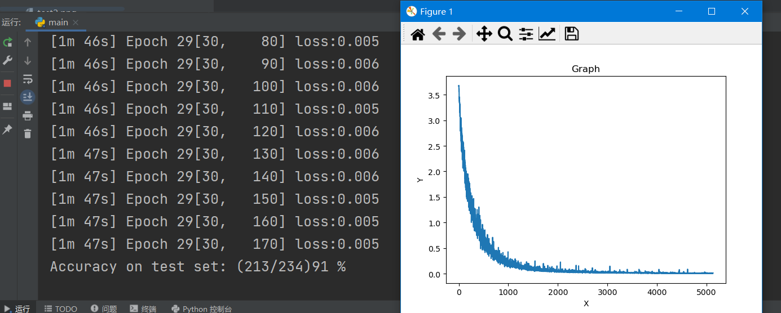This screenshot has height=313, width=781.
Task: Activate the Zoom to rectangle tool
Action: coord(505,34)
